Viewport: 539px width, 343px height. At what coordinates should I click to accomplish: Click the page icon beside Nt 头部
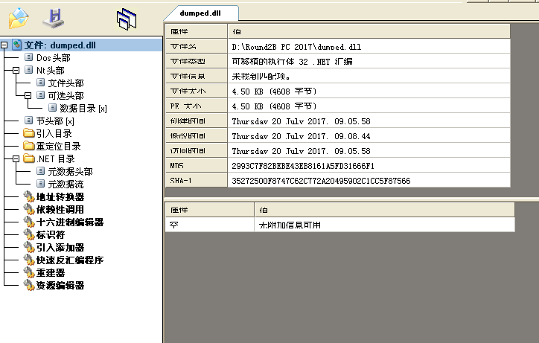[x=29, y=70]
